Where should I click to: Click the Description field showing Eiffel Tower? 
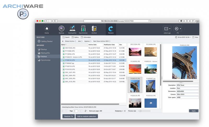(187, 85)
